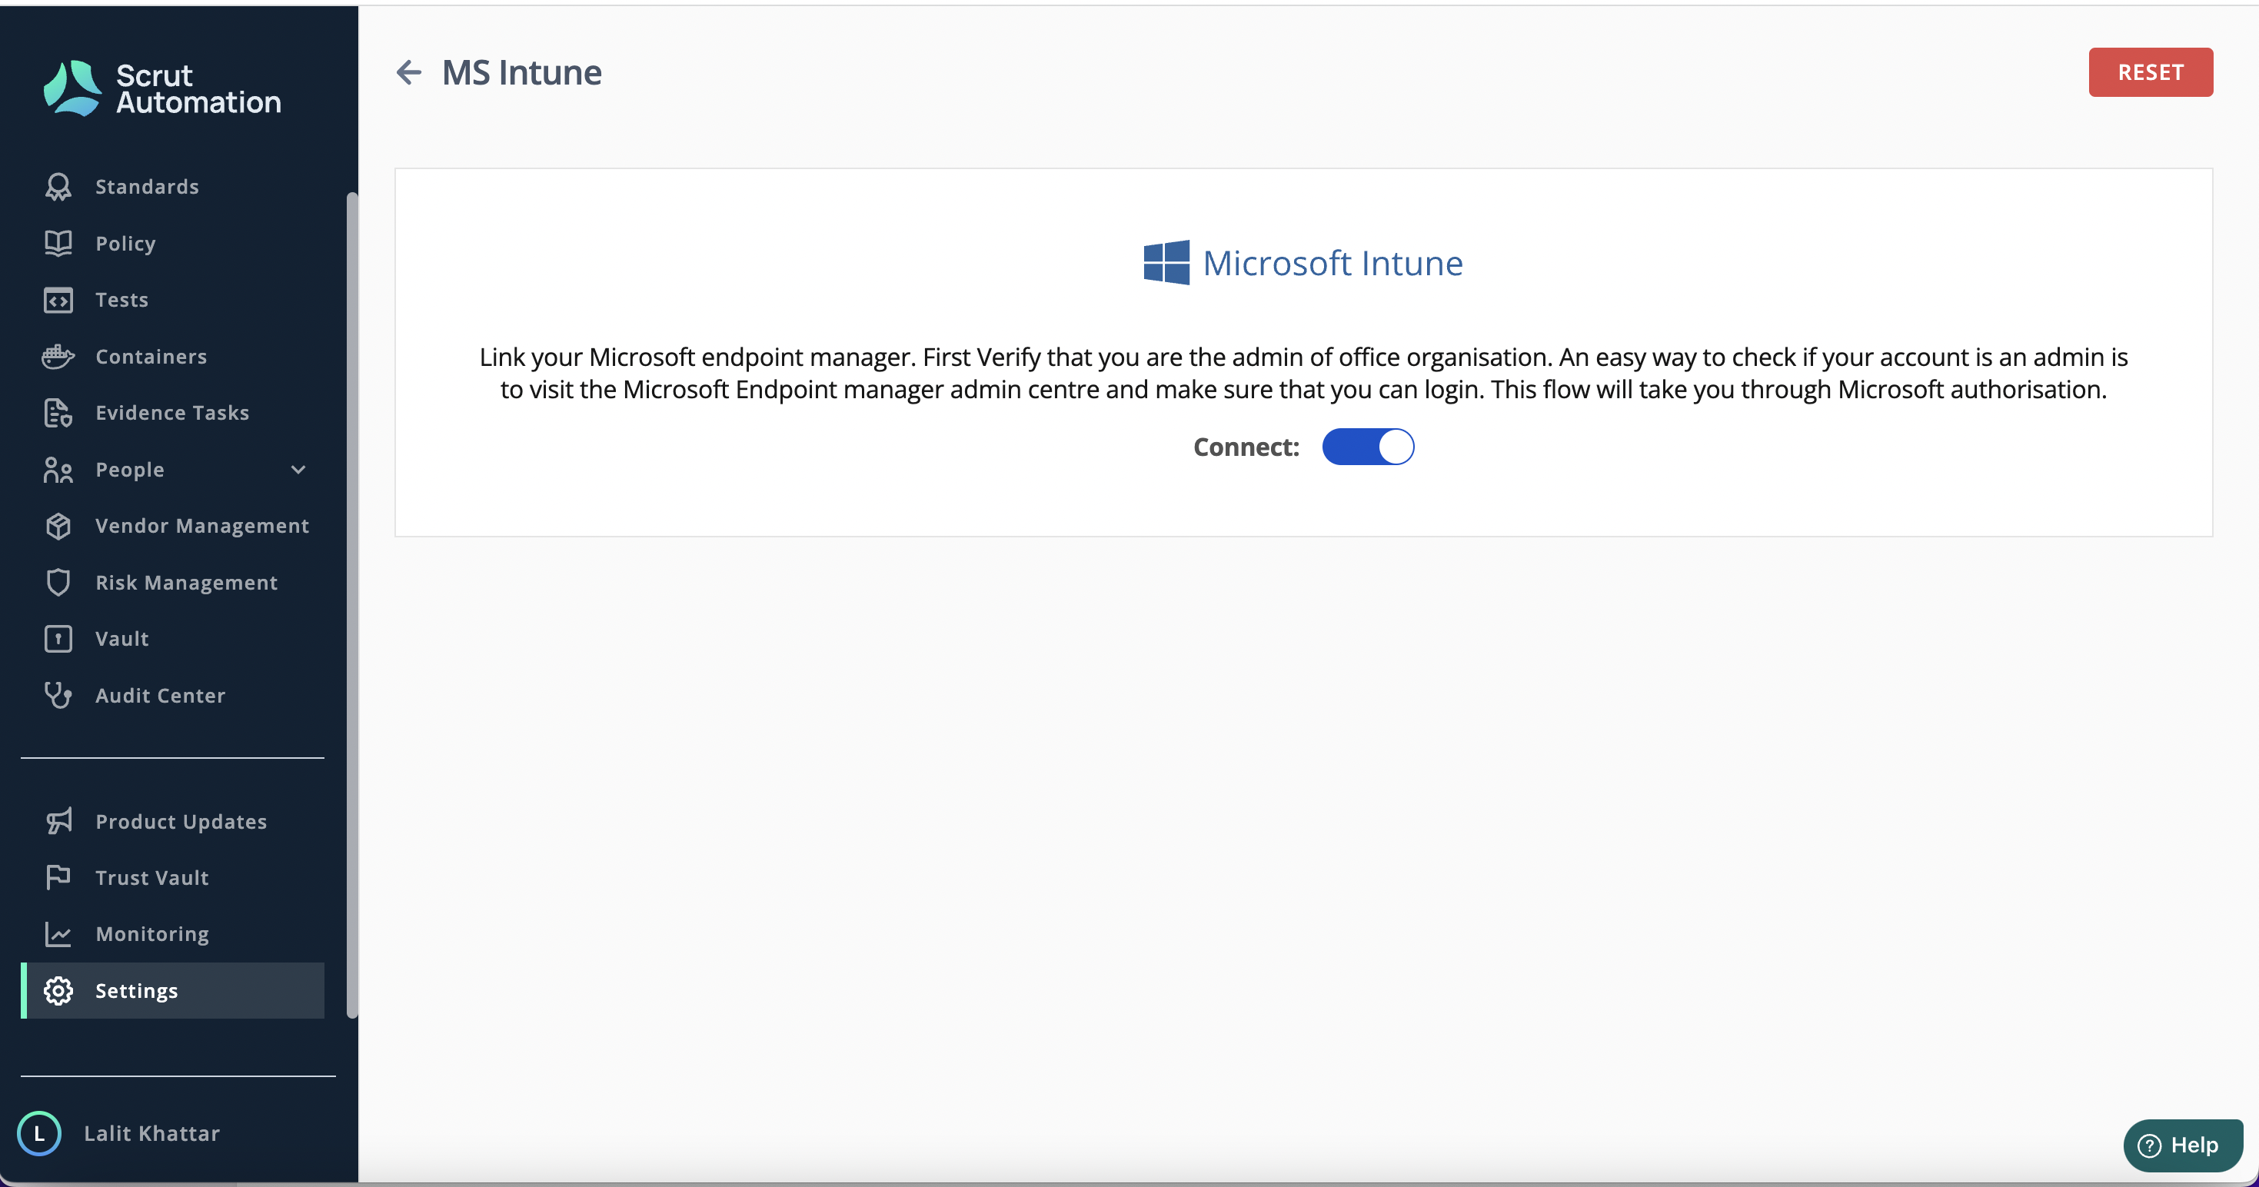Turn off the Connect toggle switch
The image size is (2259, 1187).
pyautogui.click(x=1368, y=447)
